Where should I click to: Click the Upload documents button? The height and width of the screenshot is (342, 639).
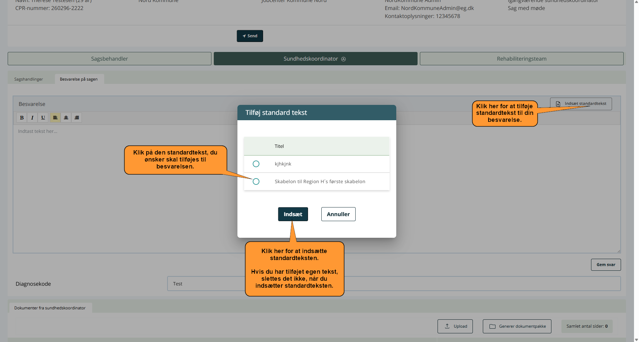(455, 326)
